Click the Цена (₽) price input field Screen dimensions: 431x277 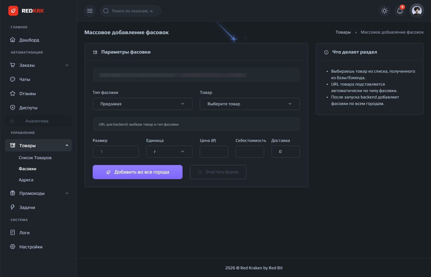[x=214, y=151]
